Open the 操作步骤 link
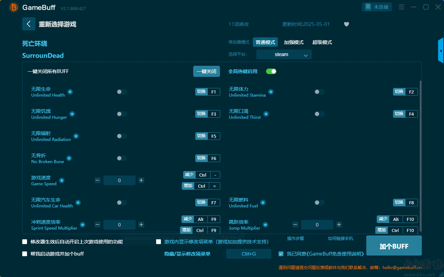 296,239
